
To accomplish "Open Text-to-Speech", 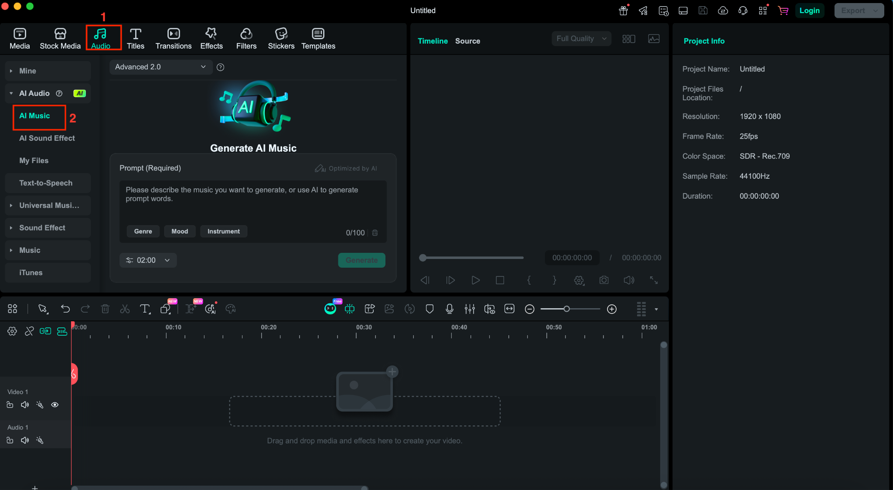I will coord(48,183).
